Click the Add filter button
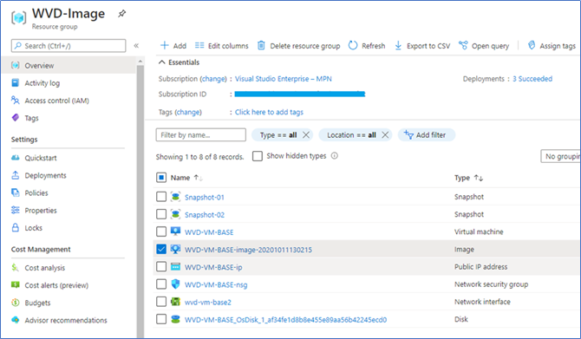 tap(427, 135)
